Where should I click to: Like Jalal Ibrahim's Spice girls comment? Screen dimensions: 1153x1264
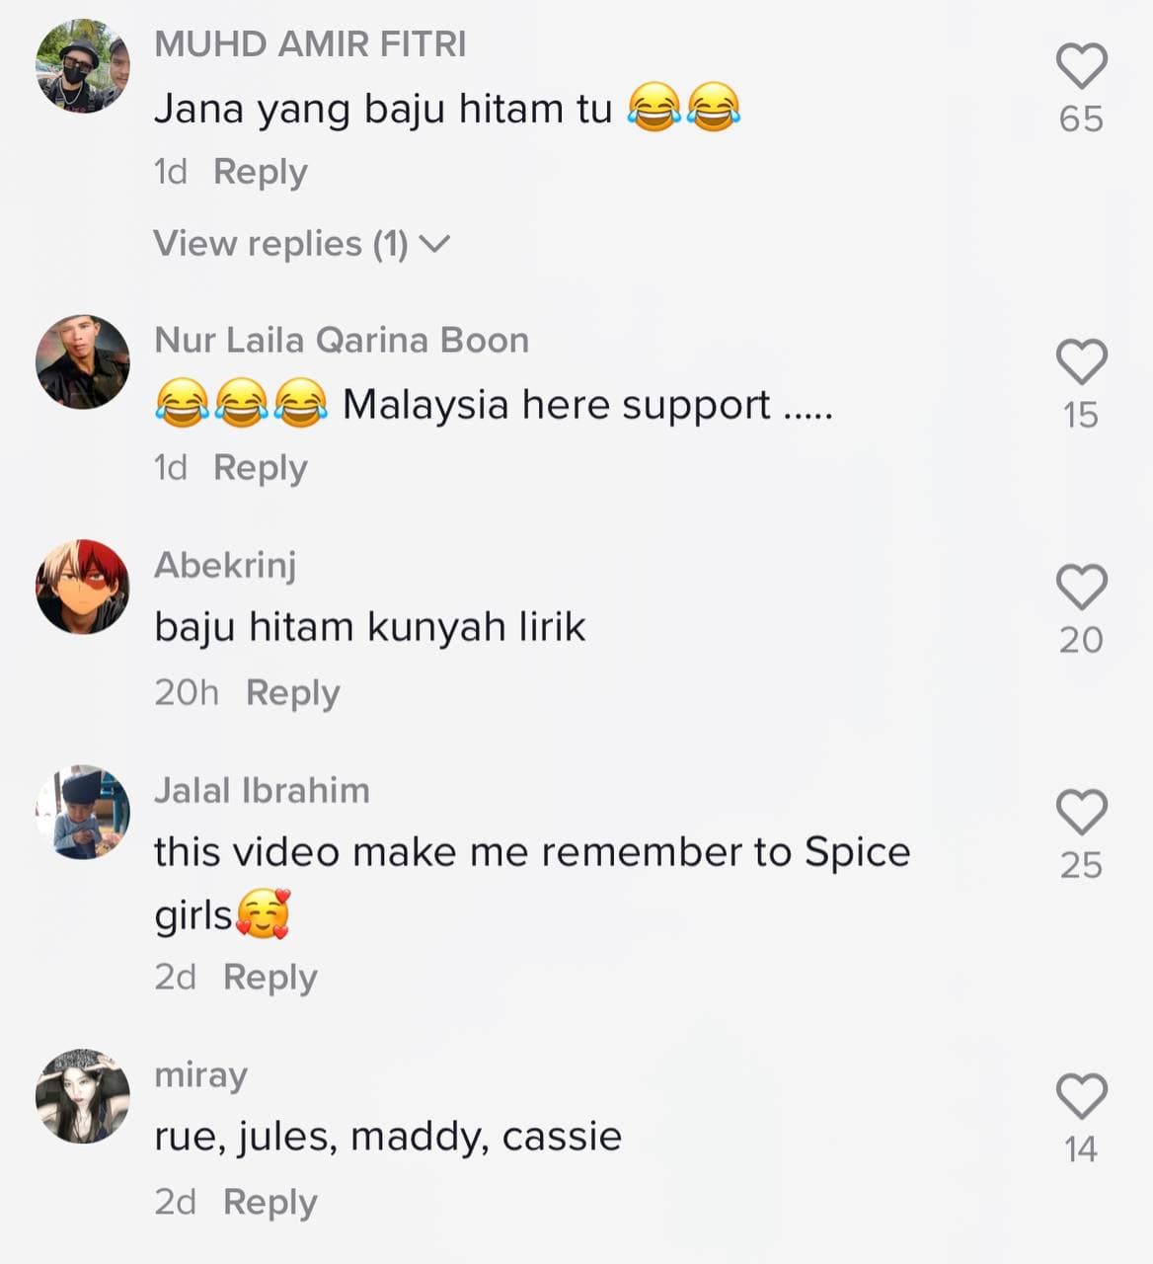point(1082,812)
